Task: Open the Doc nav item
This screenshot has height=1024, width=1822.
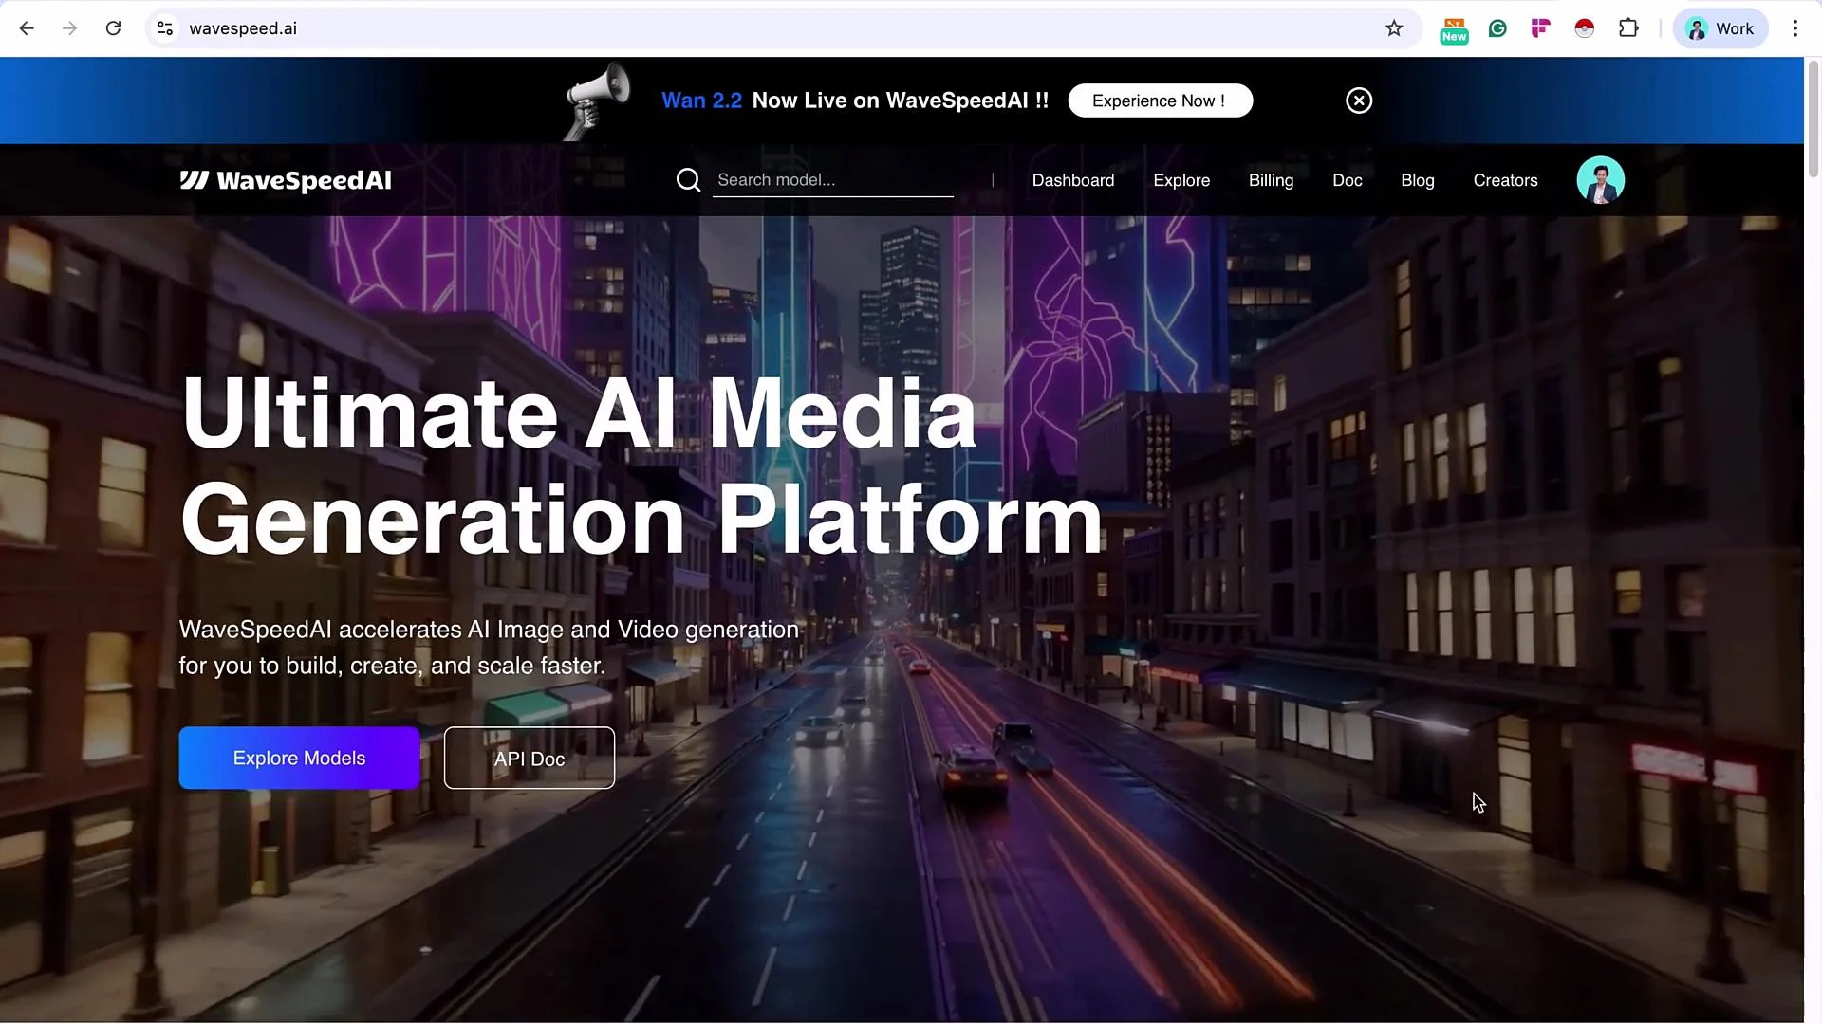Action: click(1347, 180)
